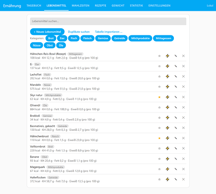Edit Brokkoli pencil icon
This screenshot has width=216, height=194.
[x=176, y=118]
